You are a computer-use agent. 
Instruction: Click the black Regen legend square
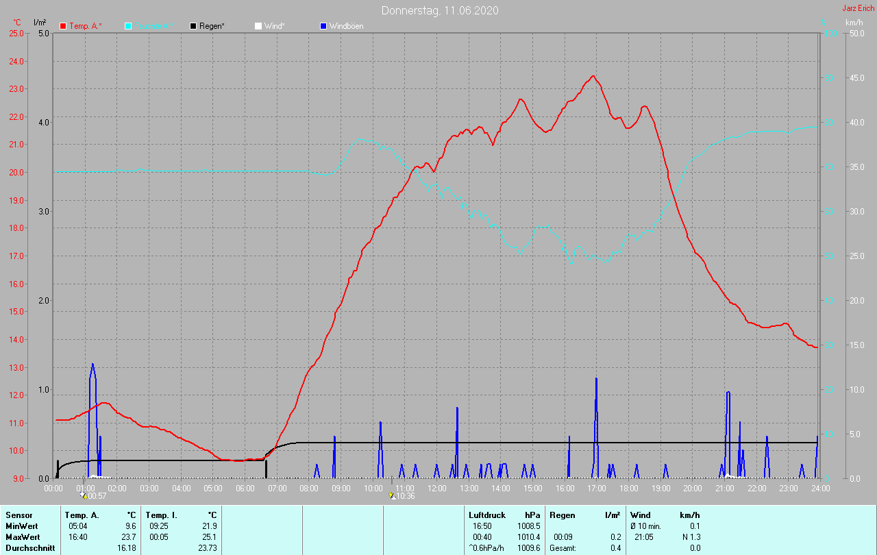click(193, 26)
